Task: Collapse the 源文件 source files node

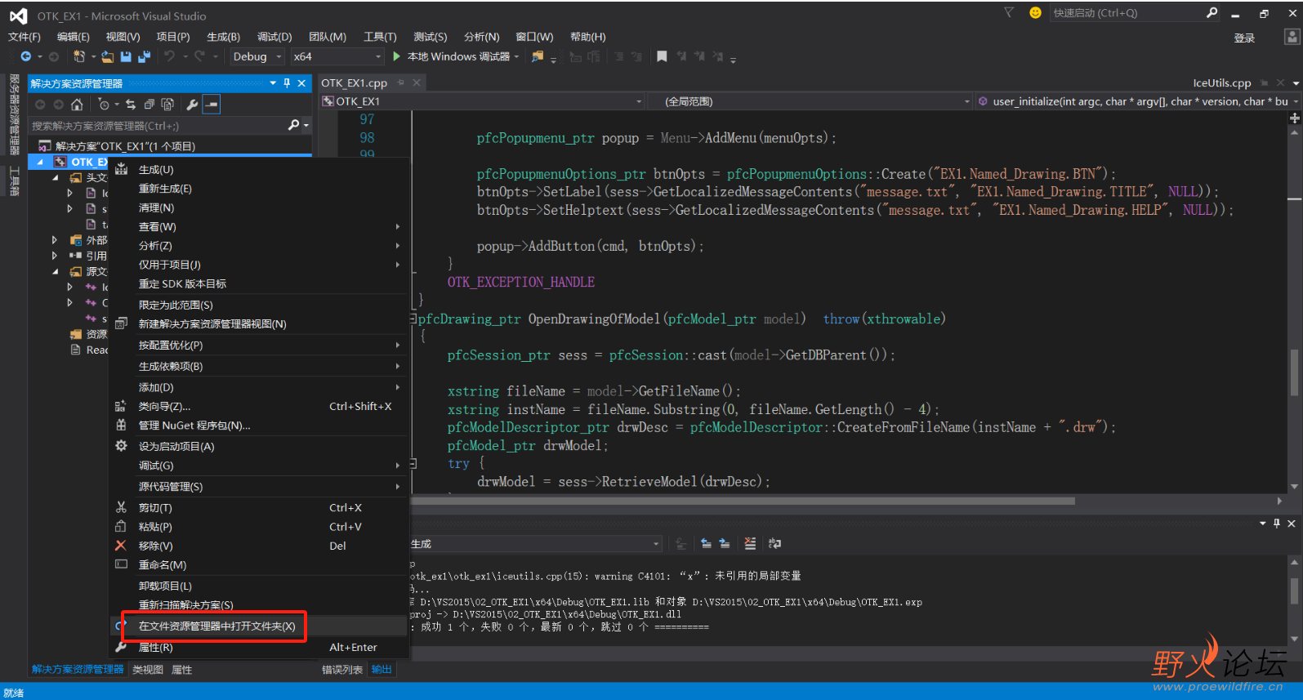Action: point(55,271)
